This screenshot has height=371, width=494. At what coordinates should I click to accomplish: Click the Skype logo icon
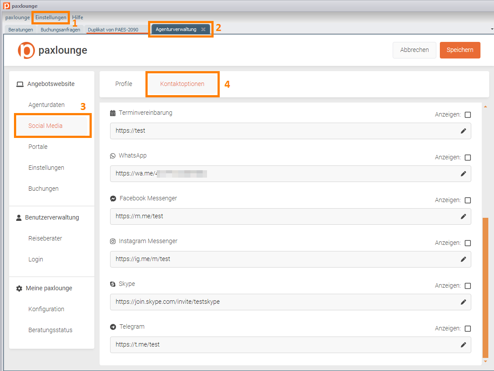113,284
